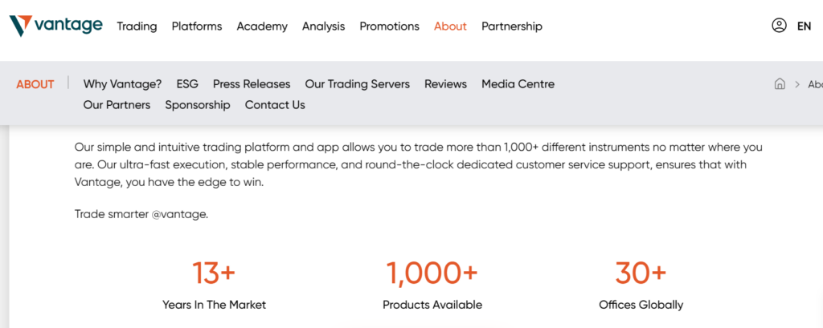Navigate to Our Partners
Screen dimensions: 823x328
[117, 105]
